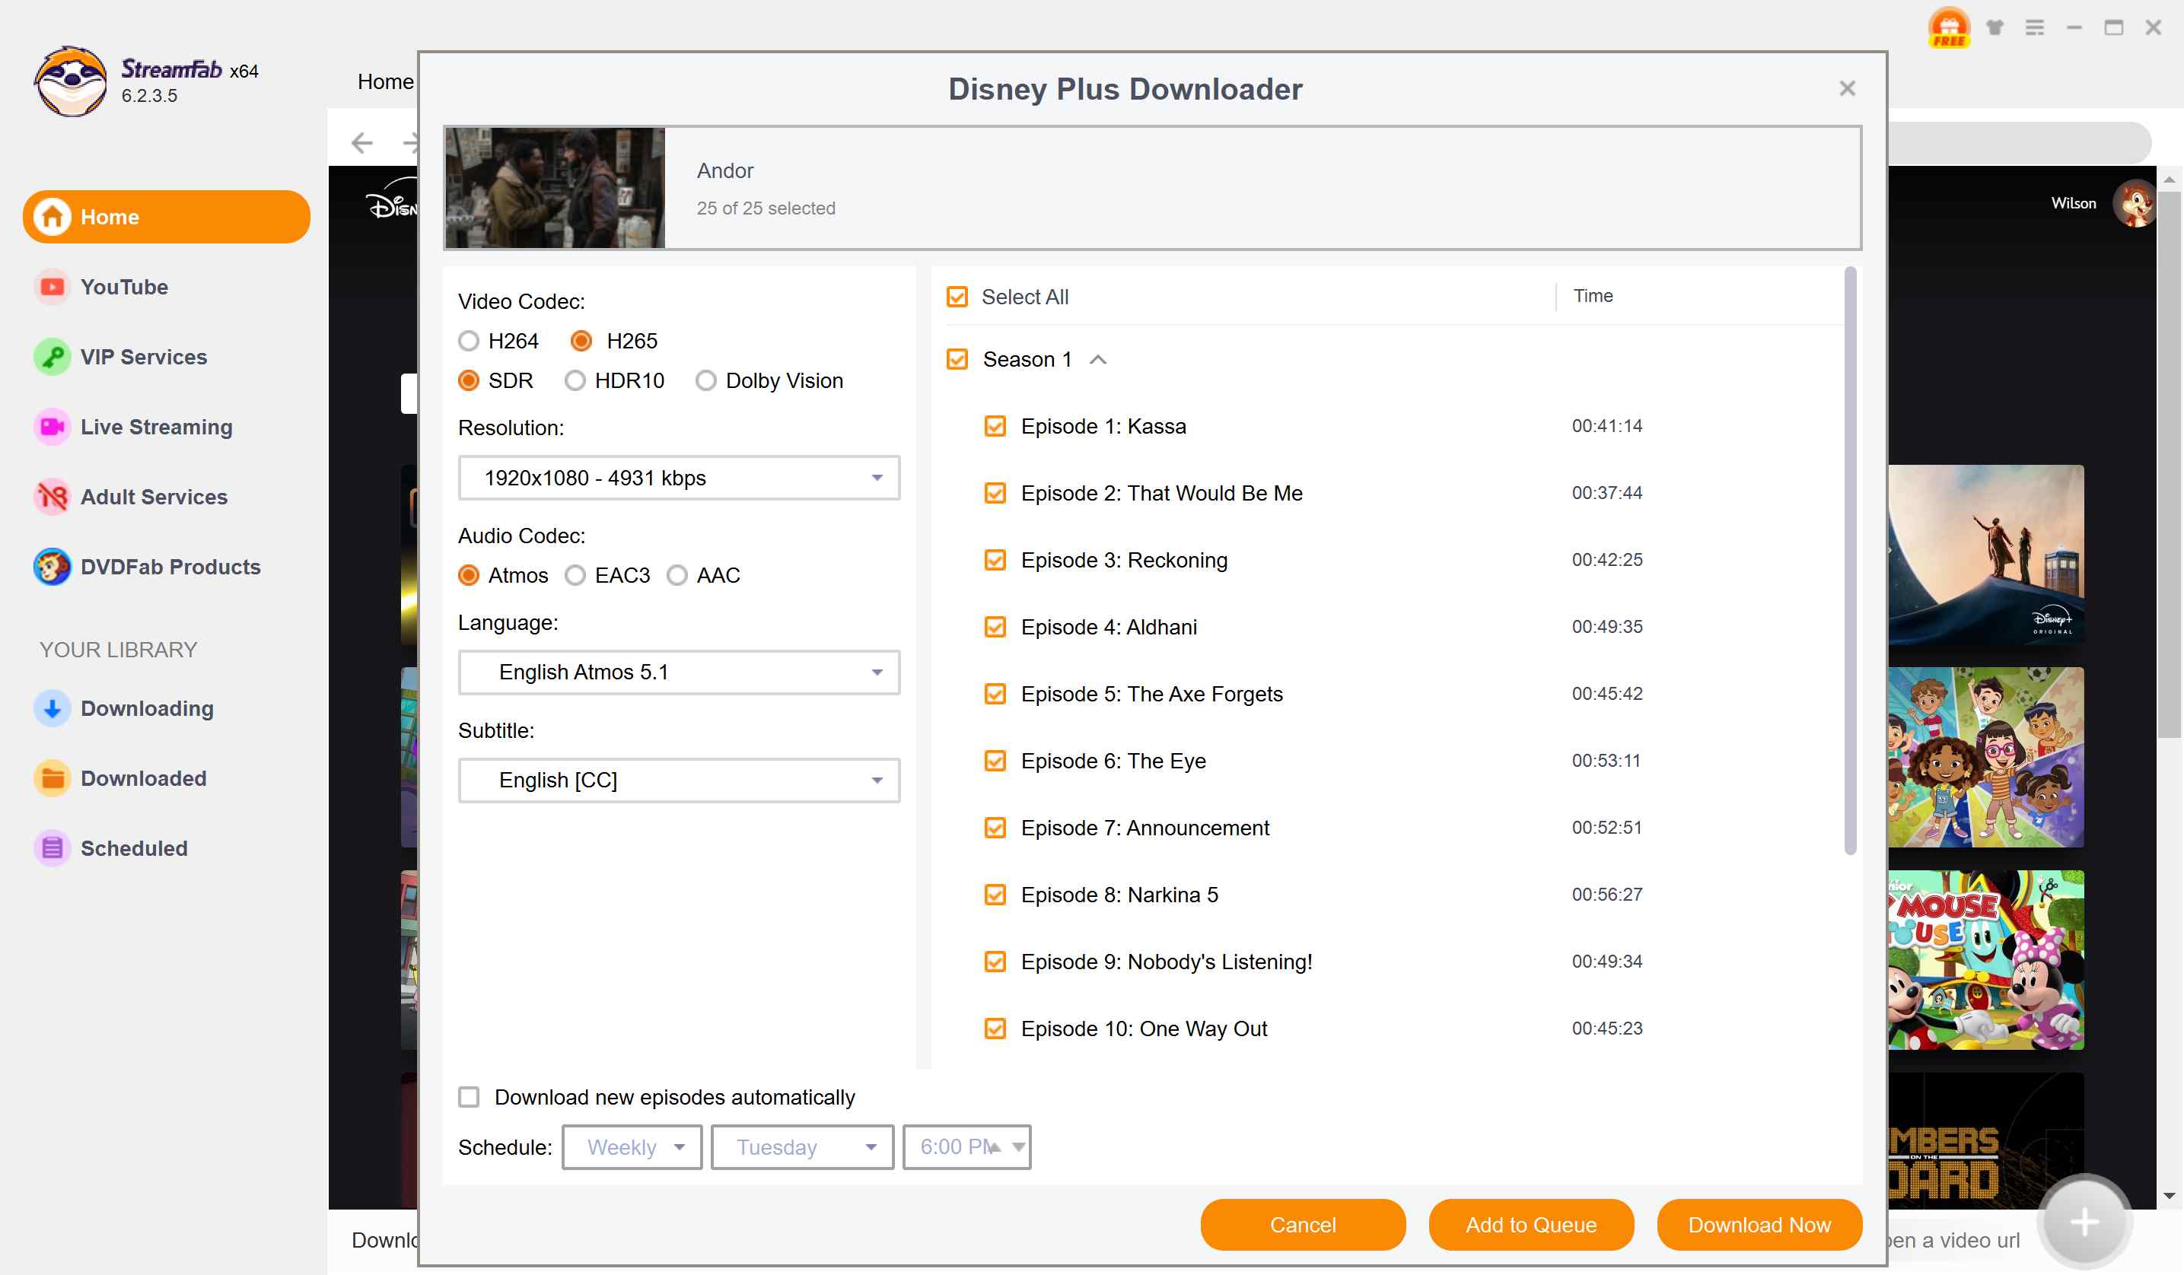
Task: Collapse the Season 1 episode list
Action: (x=1098, y=360)
